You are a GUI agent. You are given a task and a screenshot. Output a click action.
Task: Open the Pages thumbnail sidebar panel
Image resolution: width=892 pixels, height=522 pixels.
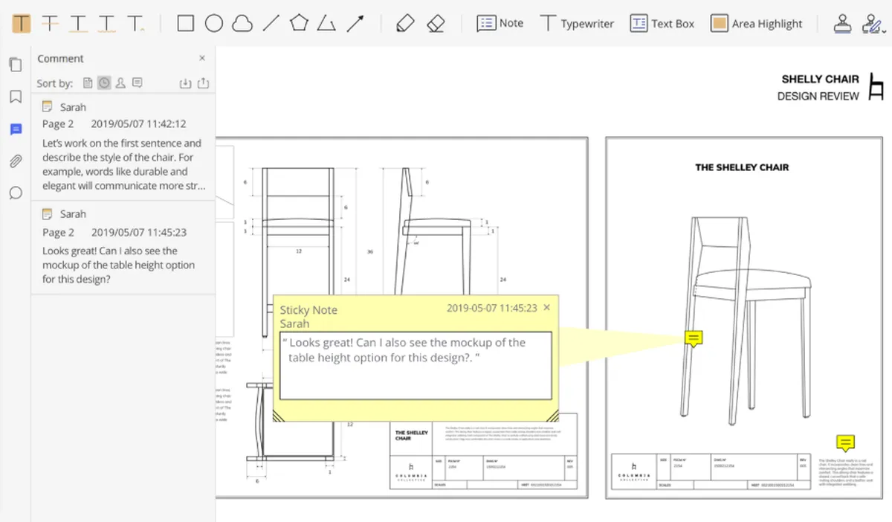tap(16, 65)
